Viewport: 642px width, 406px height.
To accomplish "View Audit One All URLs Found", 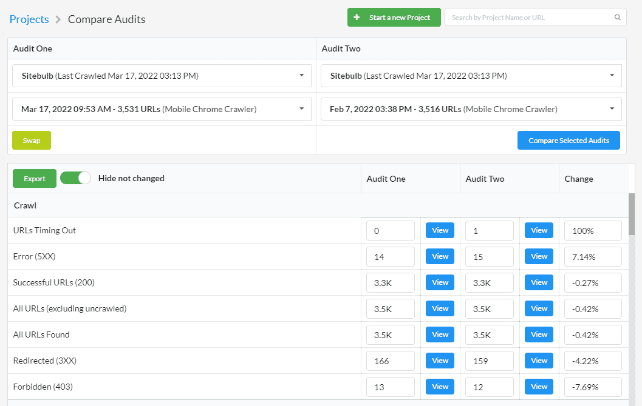I will coord(440,334).
